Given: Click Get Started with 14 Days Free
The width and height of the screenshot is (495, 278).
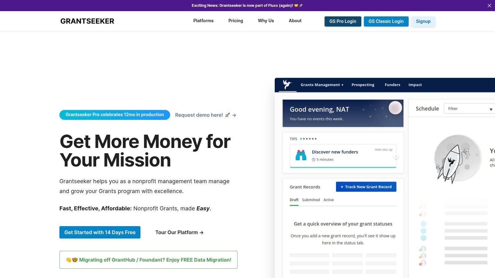Looking at the screenshot, I should pos(100,232).
